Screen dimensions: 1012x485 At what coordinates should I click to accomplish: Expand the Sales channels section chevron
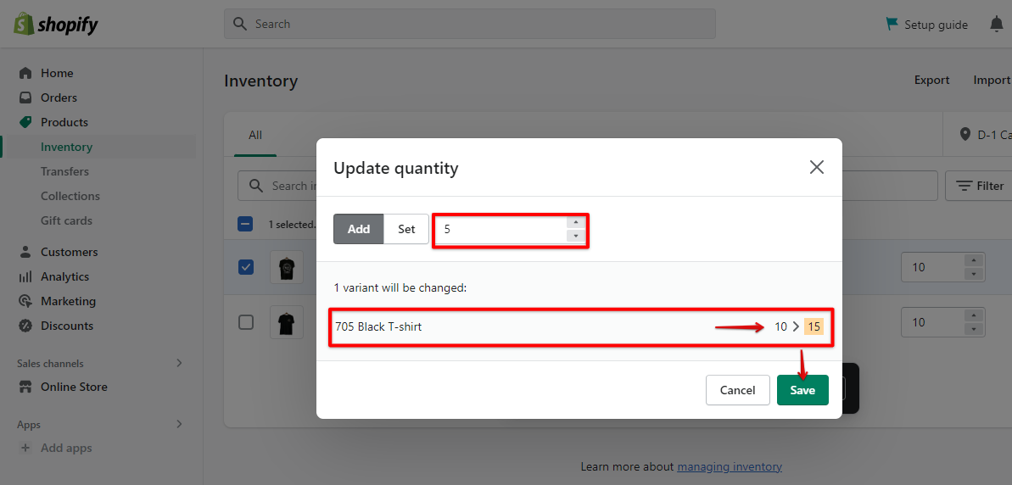(179, 363)
